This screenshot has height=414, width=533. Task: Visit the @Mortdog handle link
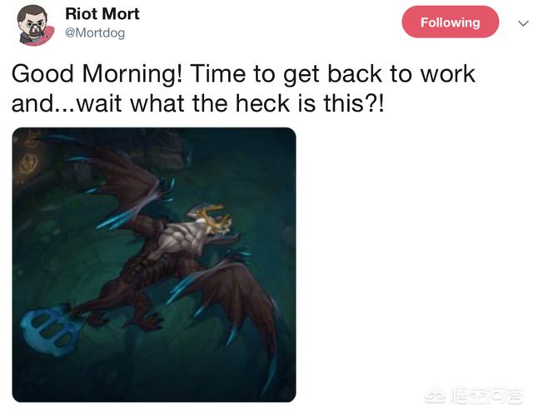click(95, 33)
